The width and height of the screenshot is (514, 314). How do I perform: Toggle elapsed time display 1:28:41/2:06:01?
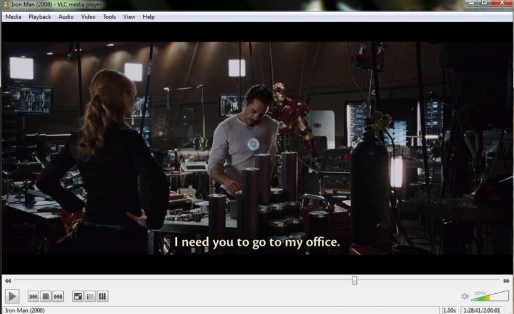(482, 310)
